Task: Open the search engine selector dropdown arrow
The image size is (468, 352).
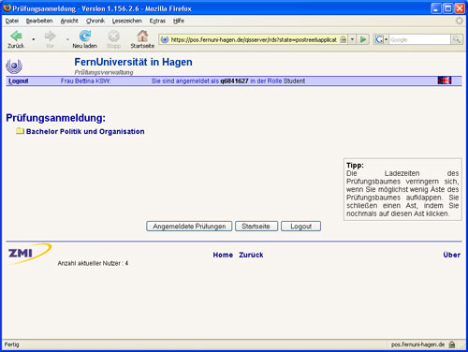Action: click(x=386, y=39)
